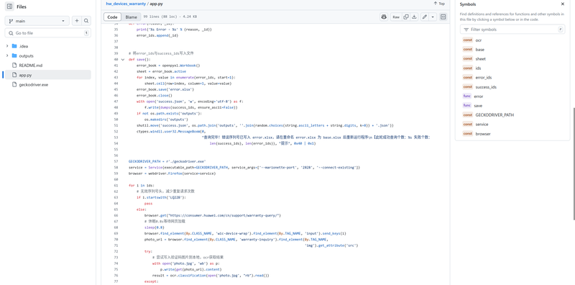Collapse the save function at line 40

click(x=122, y=60)
